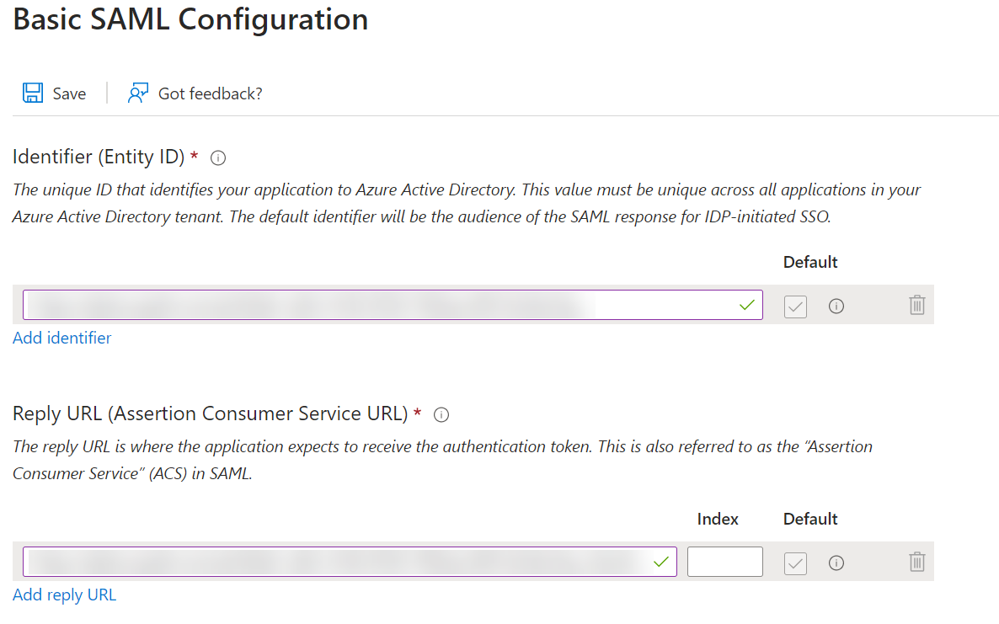Click the empty Index input box

(724, 562)
